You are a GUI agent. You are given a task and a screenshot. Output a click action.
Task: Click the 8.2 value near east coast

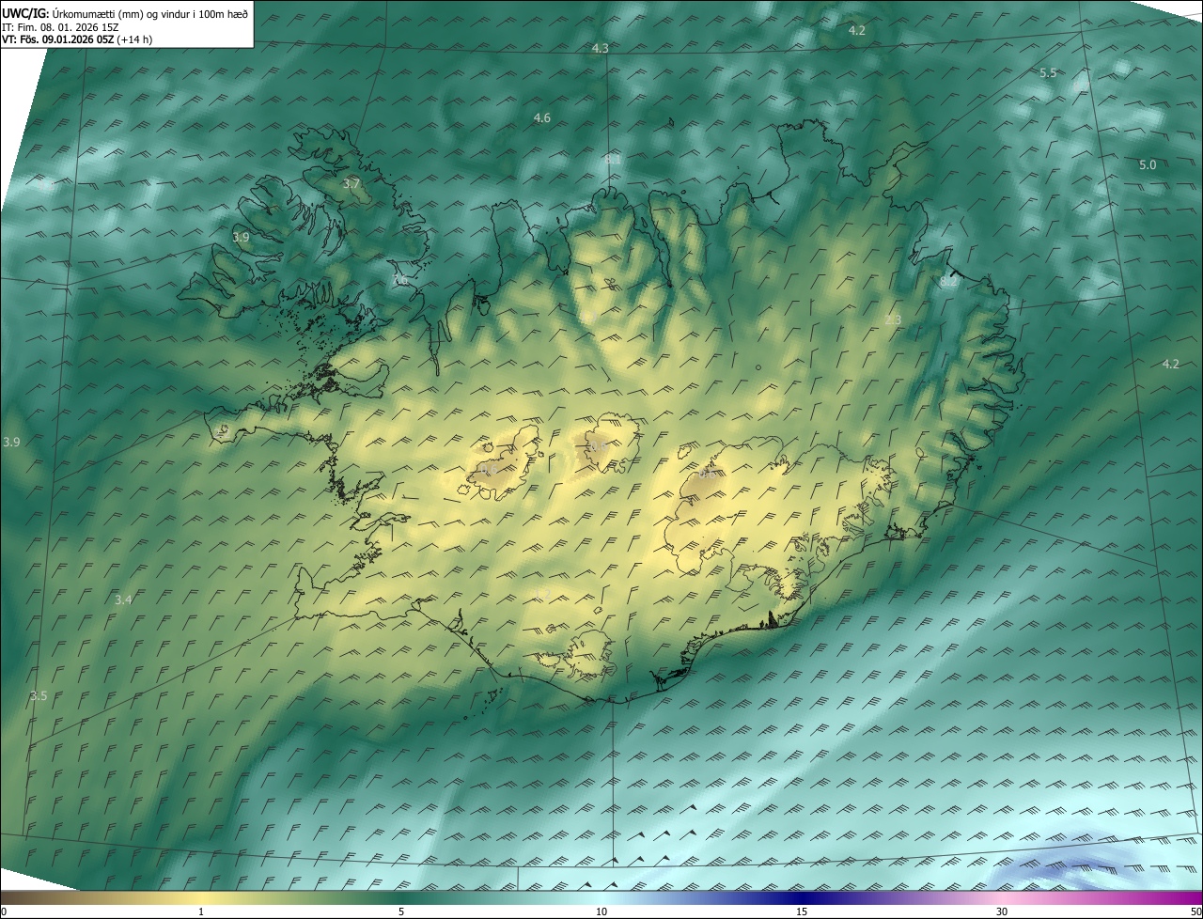click(948, 281)
